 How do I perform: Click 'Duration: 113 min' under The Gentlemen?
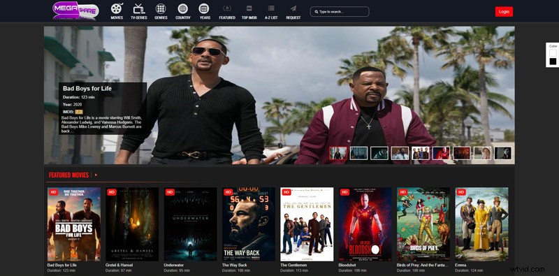[294, 270]
